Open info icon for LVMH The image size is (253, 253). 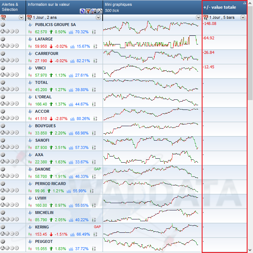pyautogui.click(x=30, y=198)
